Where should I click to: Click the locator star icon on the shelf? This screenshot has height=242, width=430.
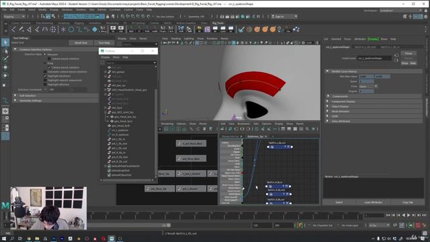coord(63,30)
